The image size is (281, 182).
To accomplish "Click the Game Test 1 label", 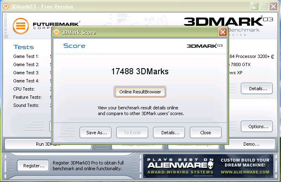I will (x=26, y=56).
